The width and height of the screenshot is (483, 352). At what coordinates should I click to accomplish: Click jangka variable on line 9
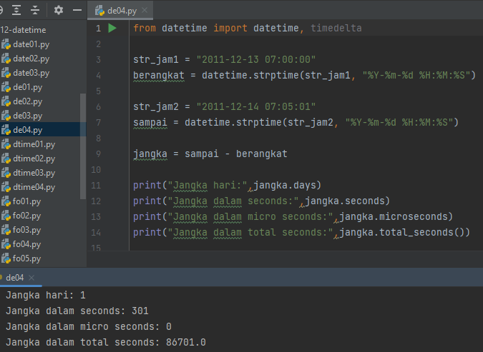point(150,154)
